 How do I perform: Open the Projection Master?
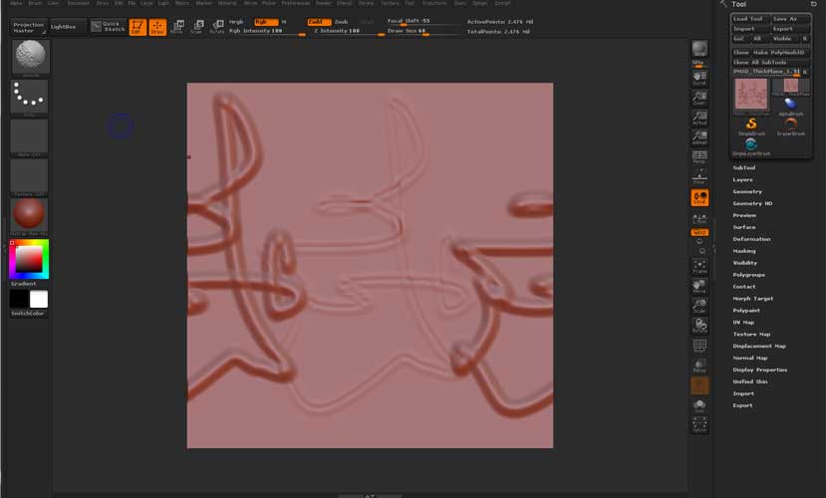point(29,27)
